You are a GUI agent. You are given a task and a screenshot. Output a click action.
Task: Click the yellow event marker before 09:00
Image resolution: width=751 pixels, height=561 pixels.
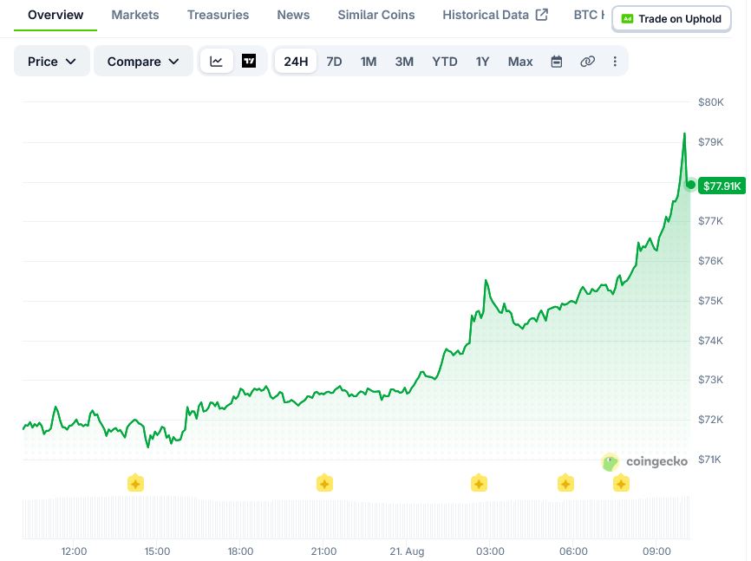[621, 483]
